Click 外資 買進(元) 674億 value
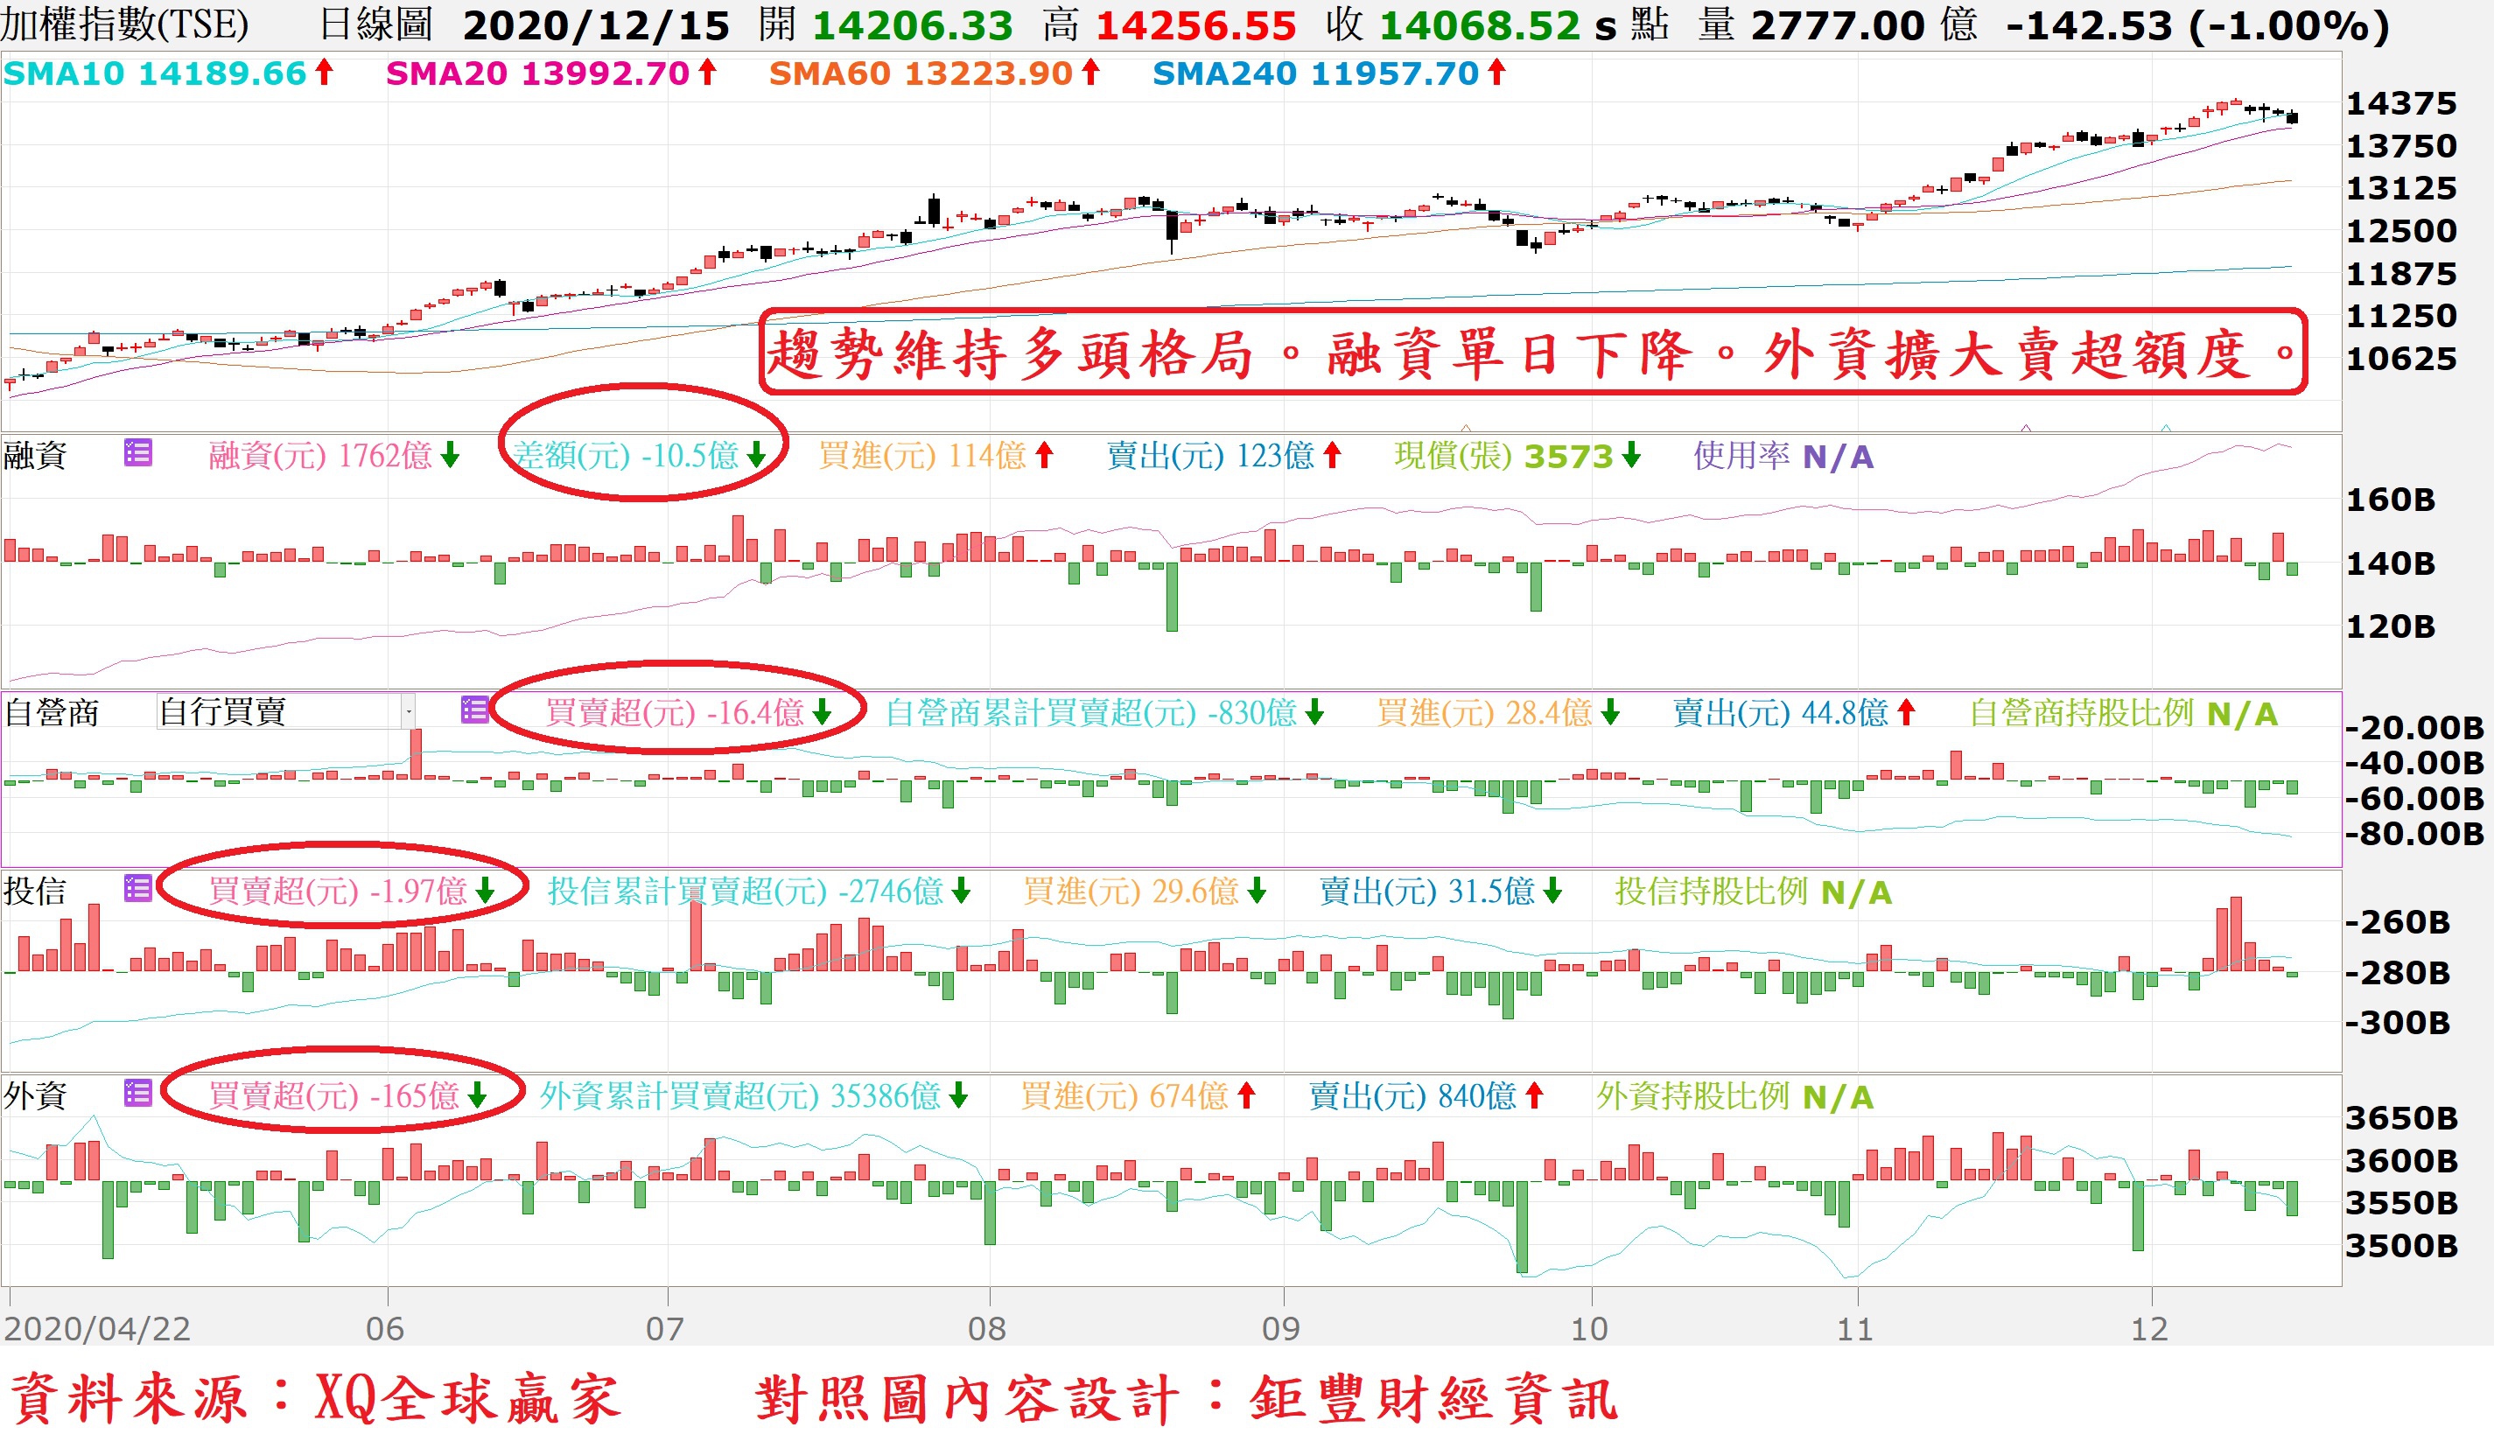 1124,1095
